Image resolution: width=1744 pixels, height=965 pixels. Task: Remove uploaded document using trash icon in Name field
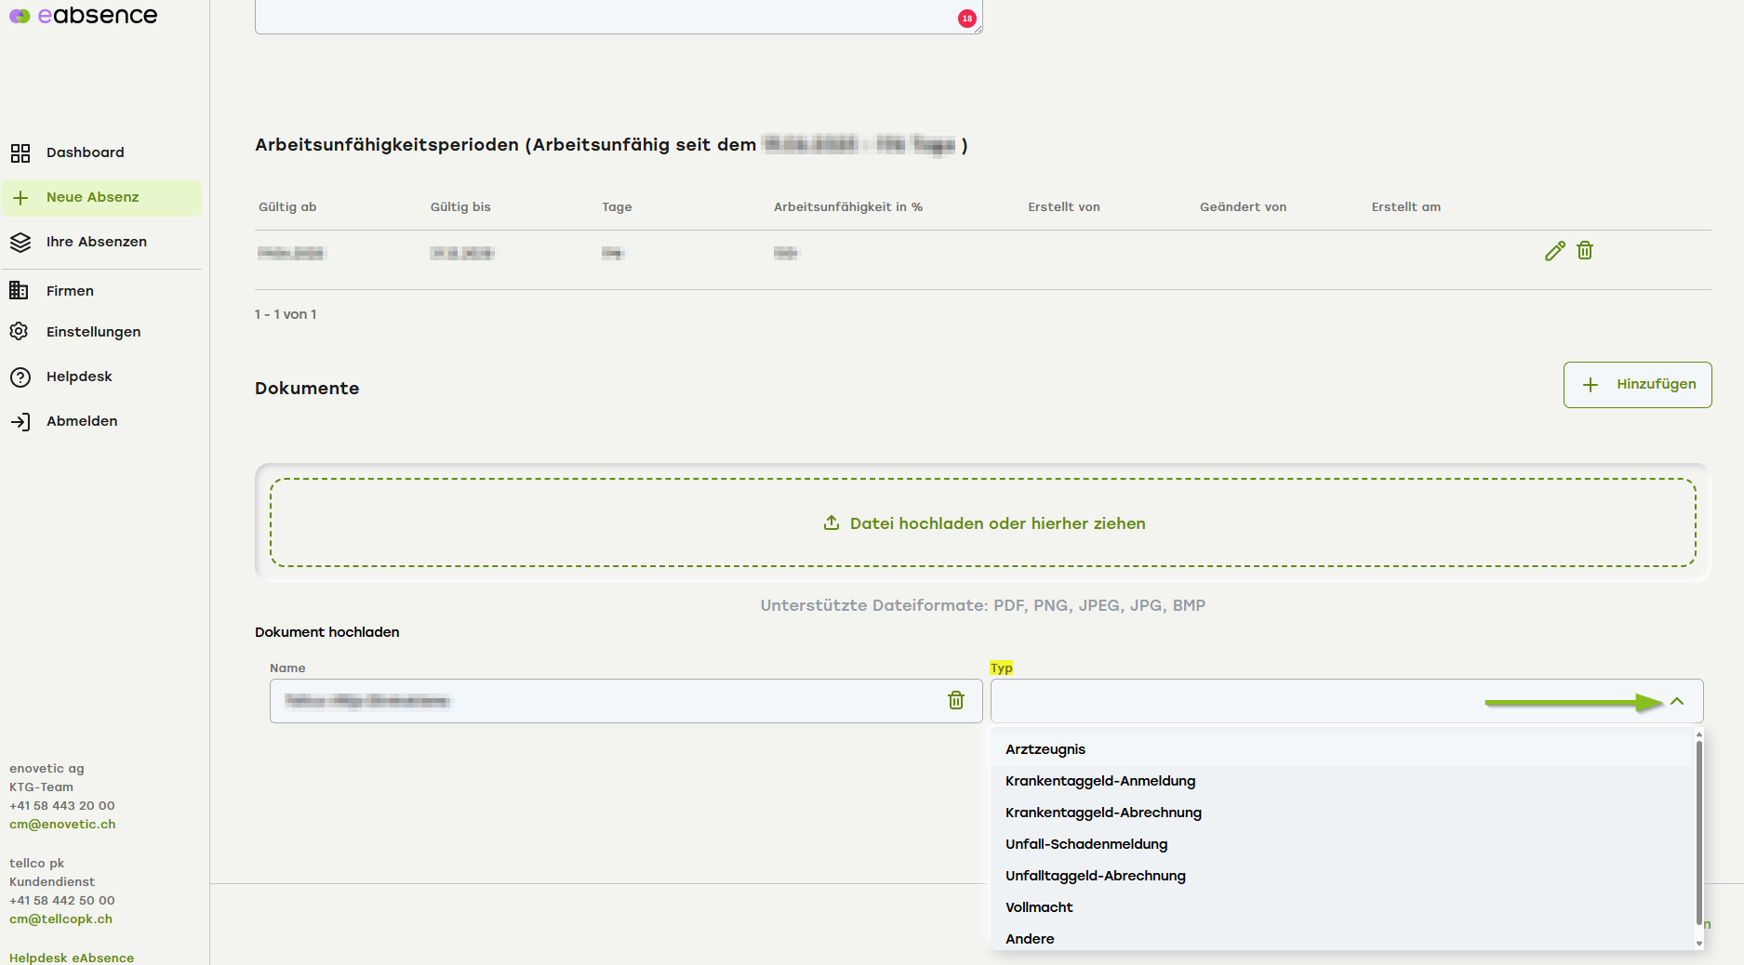[955, 701]
